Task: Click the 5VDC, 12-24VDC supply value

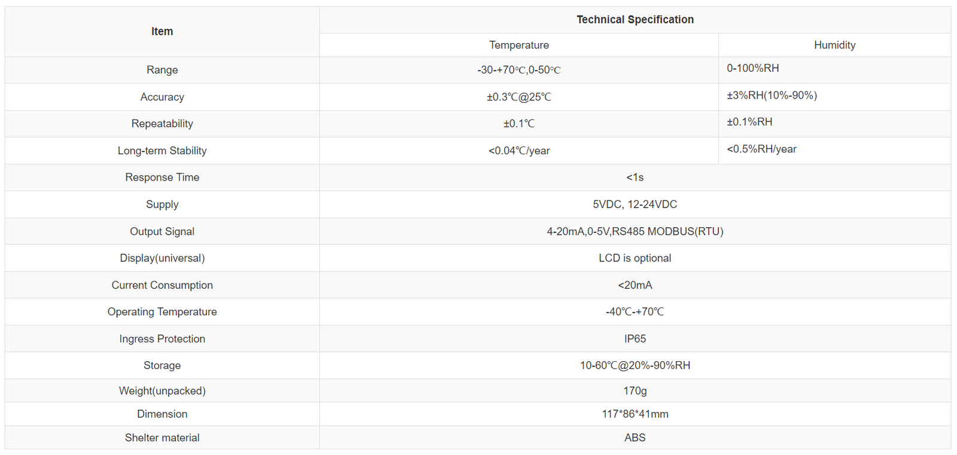Action: pos(635,204)
